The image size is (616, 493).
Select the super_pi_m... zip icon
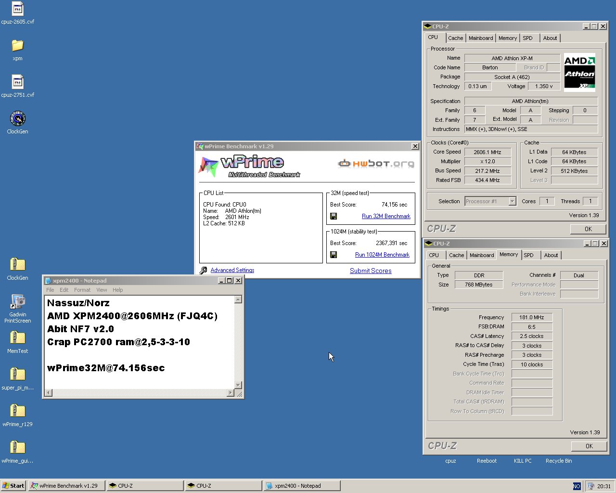pyautogui.click(x=17, y=374)
